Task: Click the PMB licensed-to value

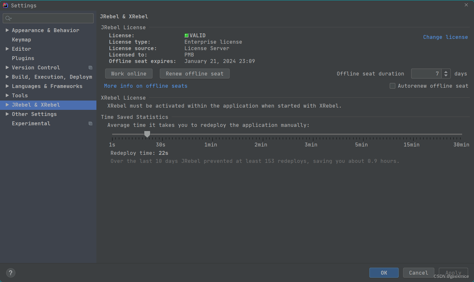Action: click(189, 55)
